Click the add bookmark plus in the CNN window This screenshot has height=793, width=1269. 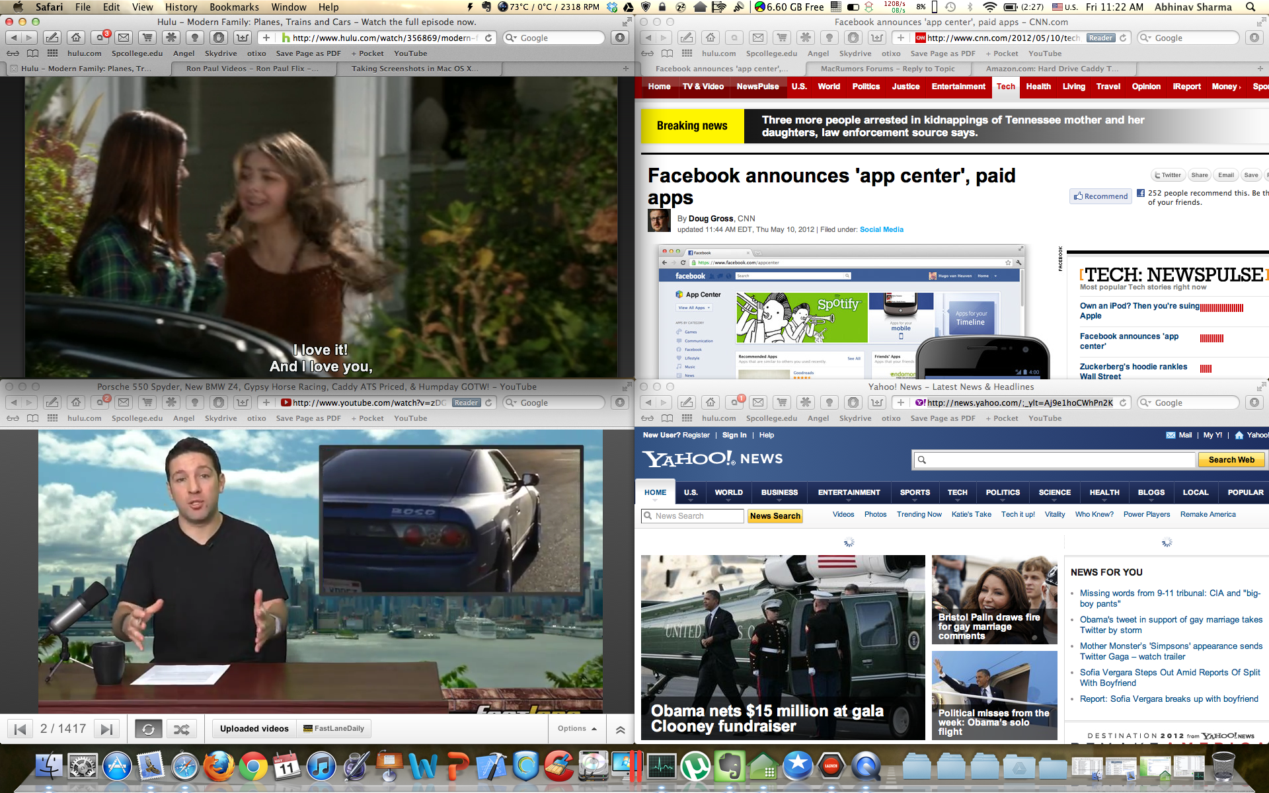click(900, 38)
